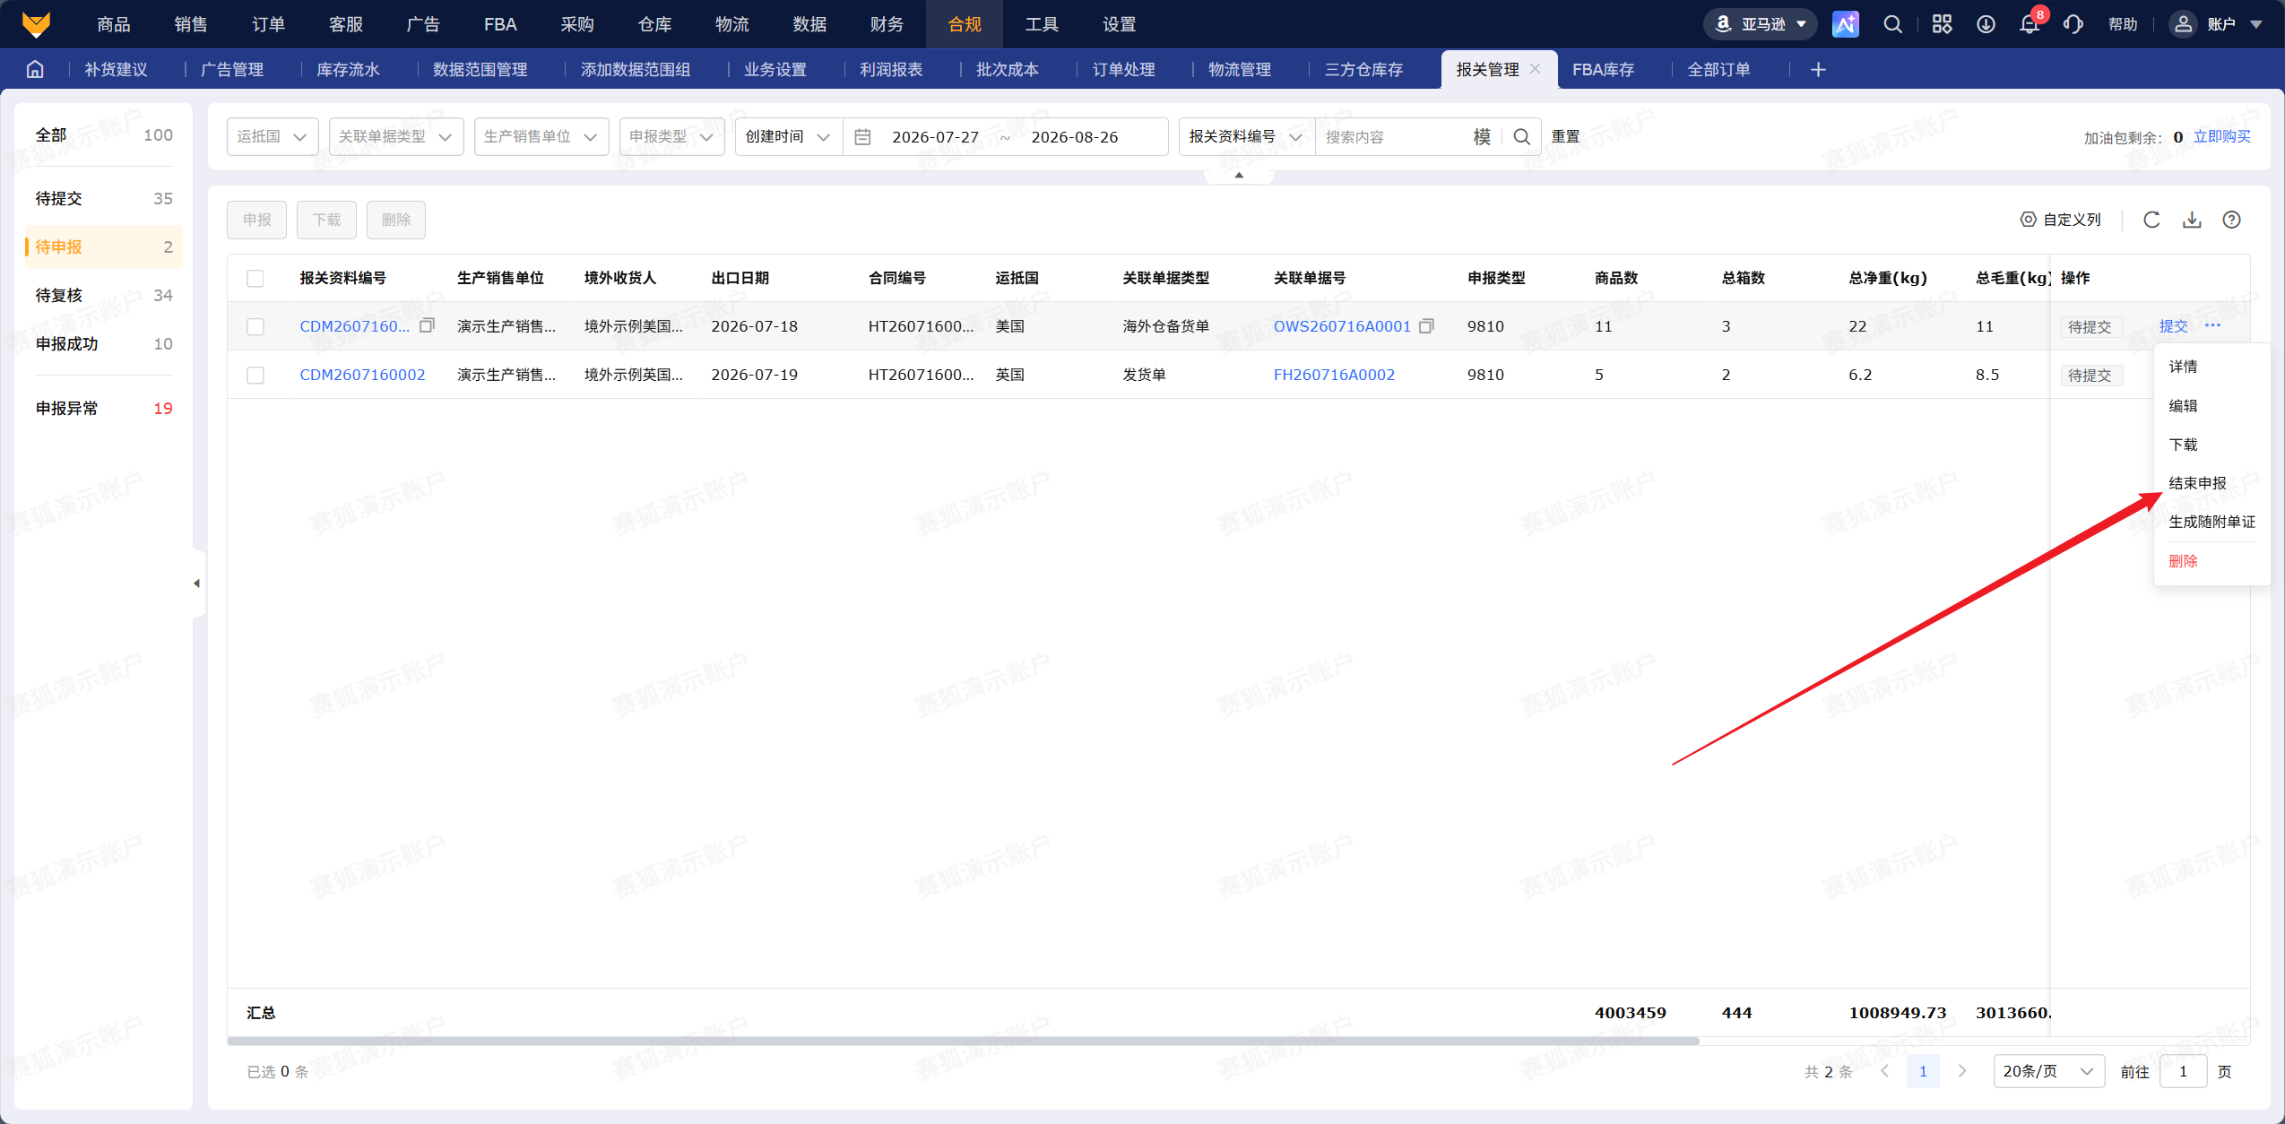Open the help question mark icon
The width and height of the screenshot is (2285, 1124).
click(x=2232, y=220)
